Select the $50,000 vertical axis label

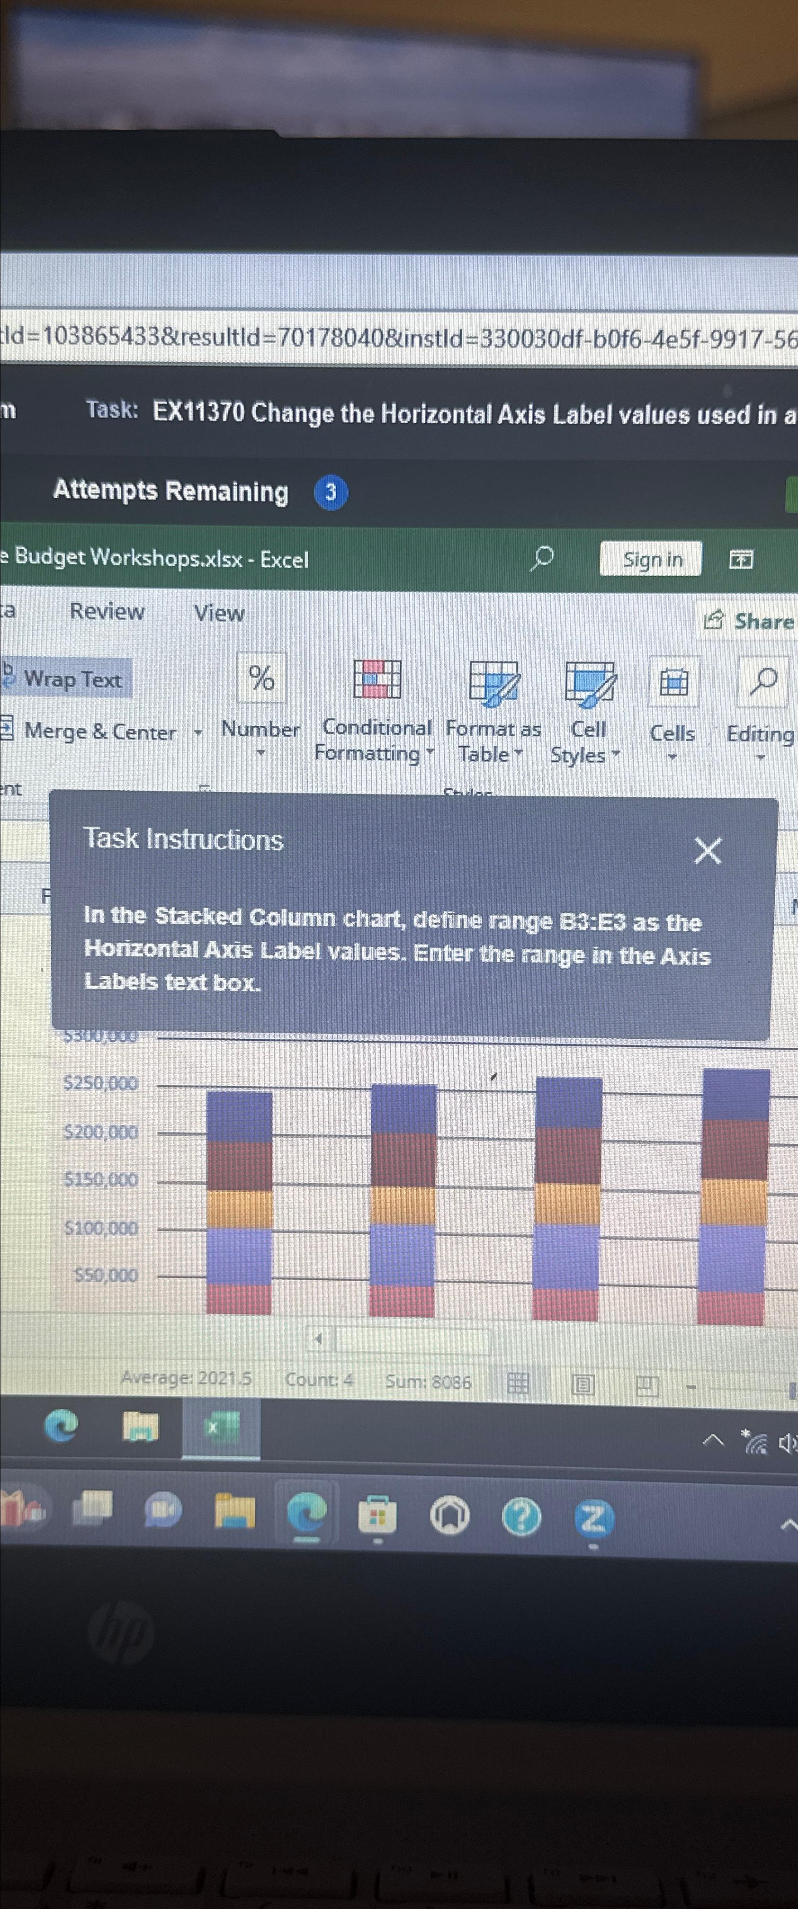(x=106, y=1275)
